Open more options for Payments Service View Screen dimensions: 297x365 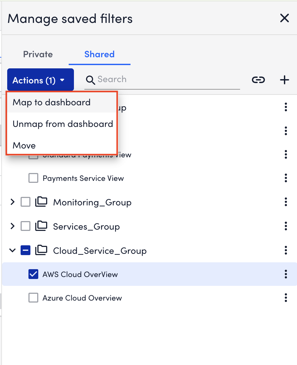[x=286, y=178]
